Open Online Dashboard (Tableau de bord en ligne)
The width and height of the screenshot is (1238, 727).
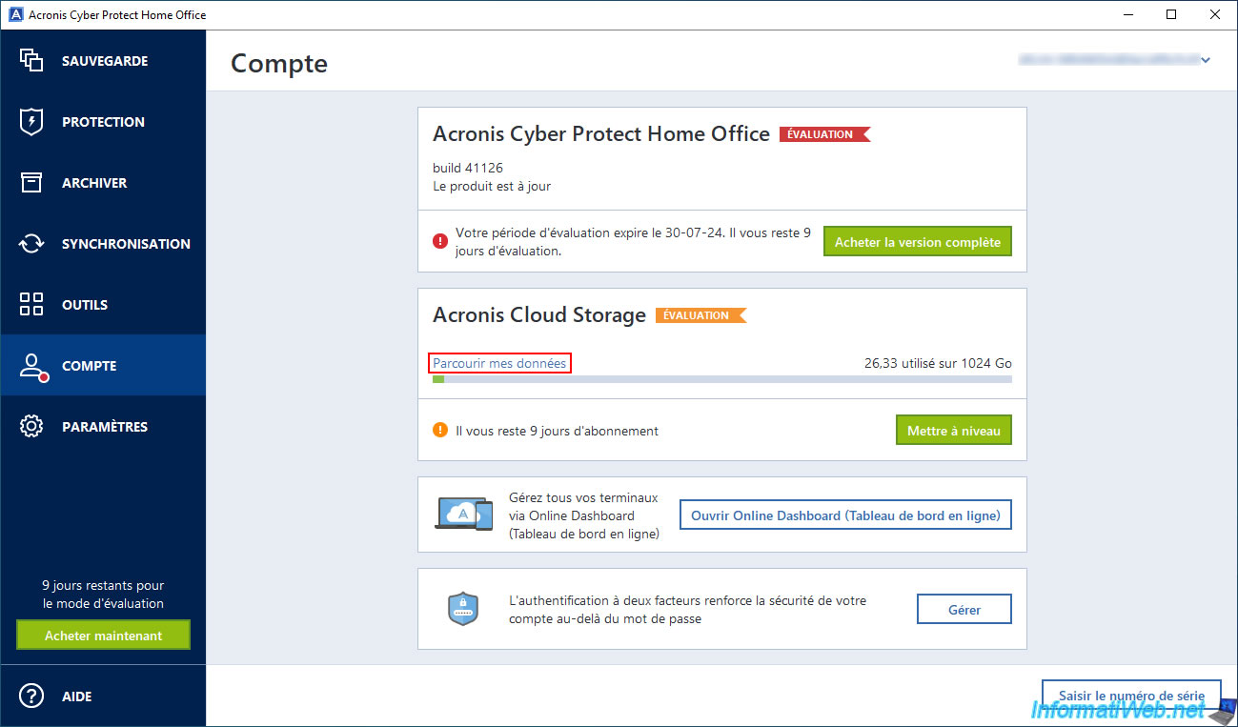click(x=845, y=515)
